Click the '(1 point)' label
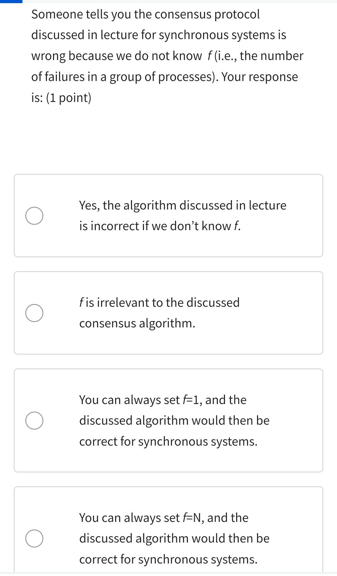The width and height of the screenshot is (337, 576). [x=69, y=97]
